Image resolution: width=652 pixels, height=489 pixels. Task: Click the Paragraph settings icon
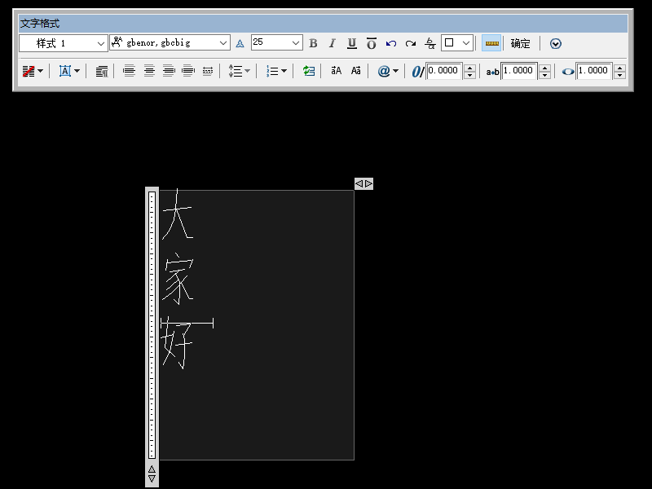point(99,71)
